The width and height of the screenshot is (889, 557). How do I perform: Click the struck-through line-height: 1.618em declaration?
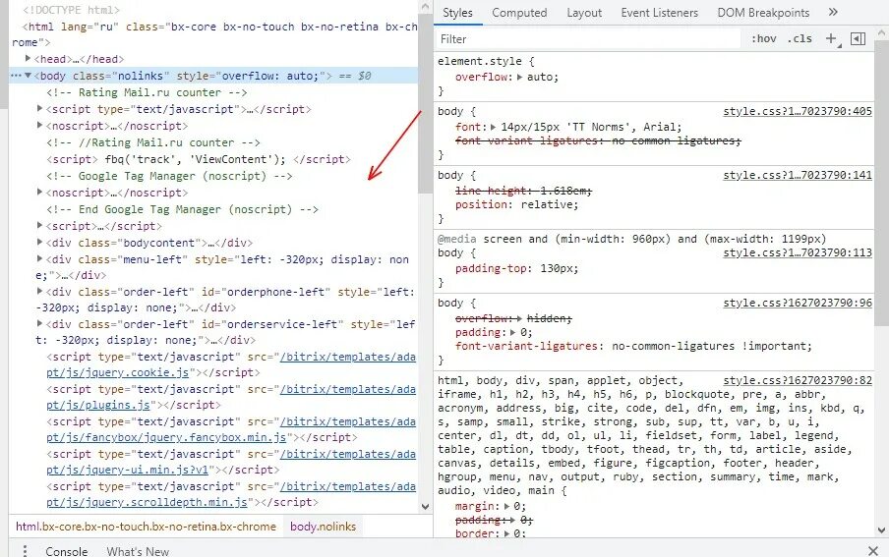click(523, 191)
